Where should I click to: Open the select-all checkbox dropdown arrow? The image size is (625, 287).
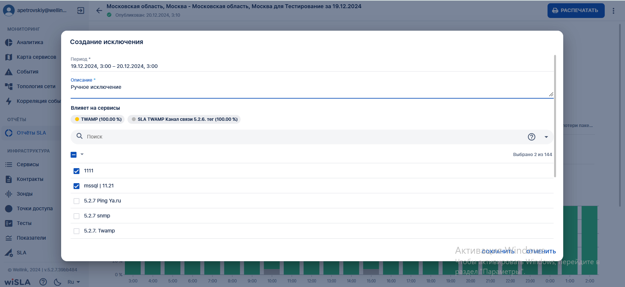point(82,154)
